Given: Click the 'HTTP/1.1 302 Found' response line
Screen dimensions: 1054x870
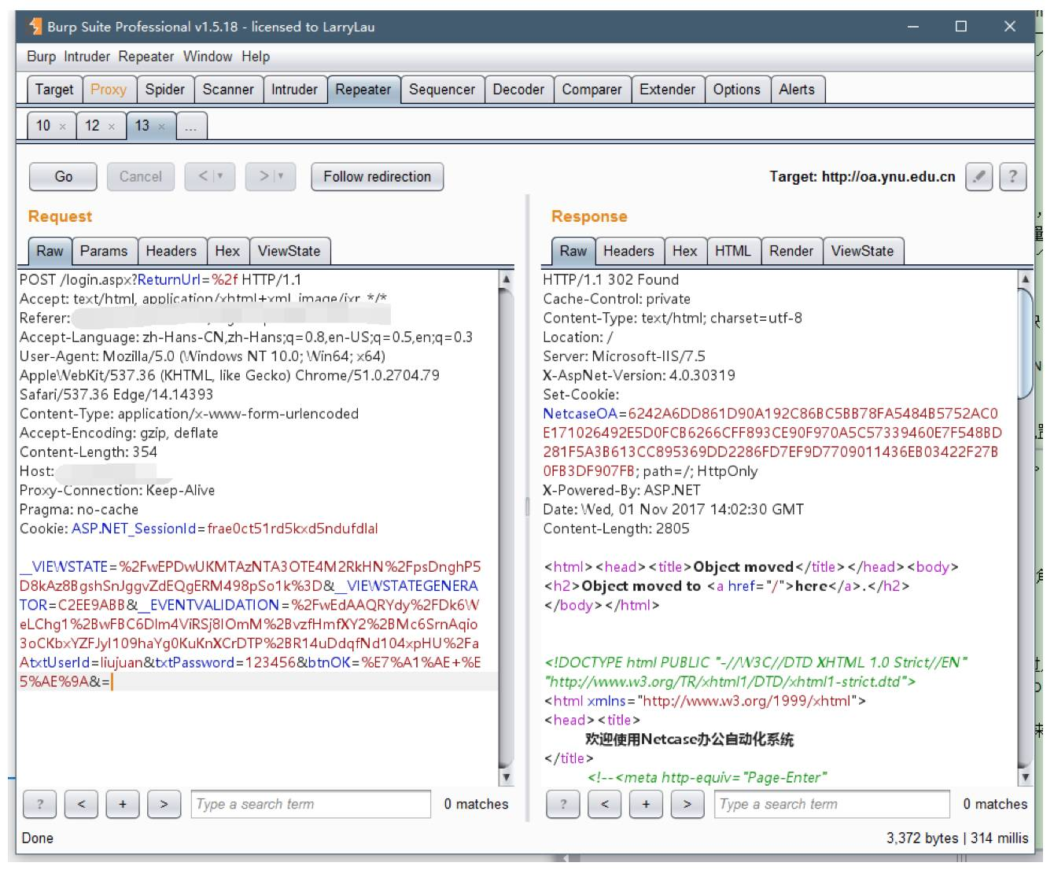Looking at the screenshot, I should tap(610, 279).
